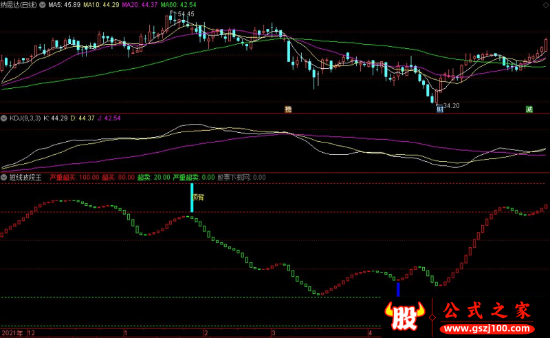Viewport: 550px width, 338px height.
Task: Click the cyan 顶背 signal bar
Action: 192,198
